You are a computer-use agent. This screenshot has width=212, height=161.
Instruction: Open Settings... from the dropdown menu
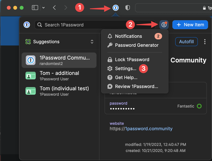[125, 68]
